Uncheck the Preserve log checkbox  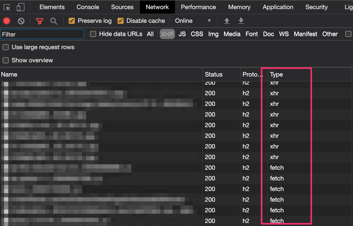pos(72,21)
